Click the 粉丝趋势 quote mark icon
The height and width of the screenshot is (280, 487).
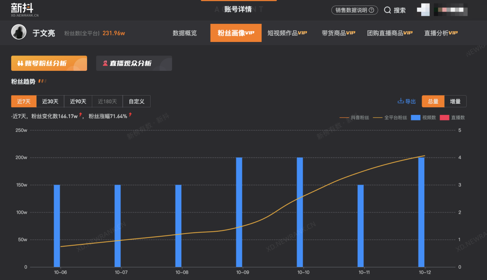tap(42, 82)
